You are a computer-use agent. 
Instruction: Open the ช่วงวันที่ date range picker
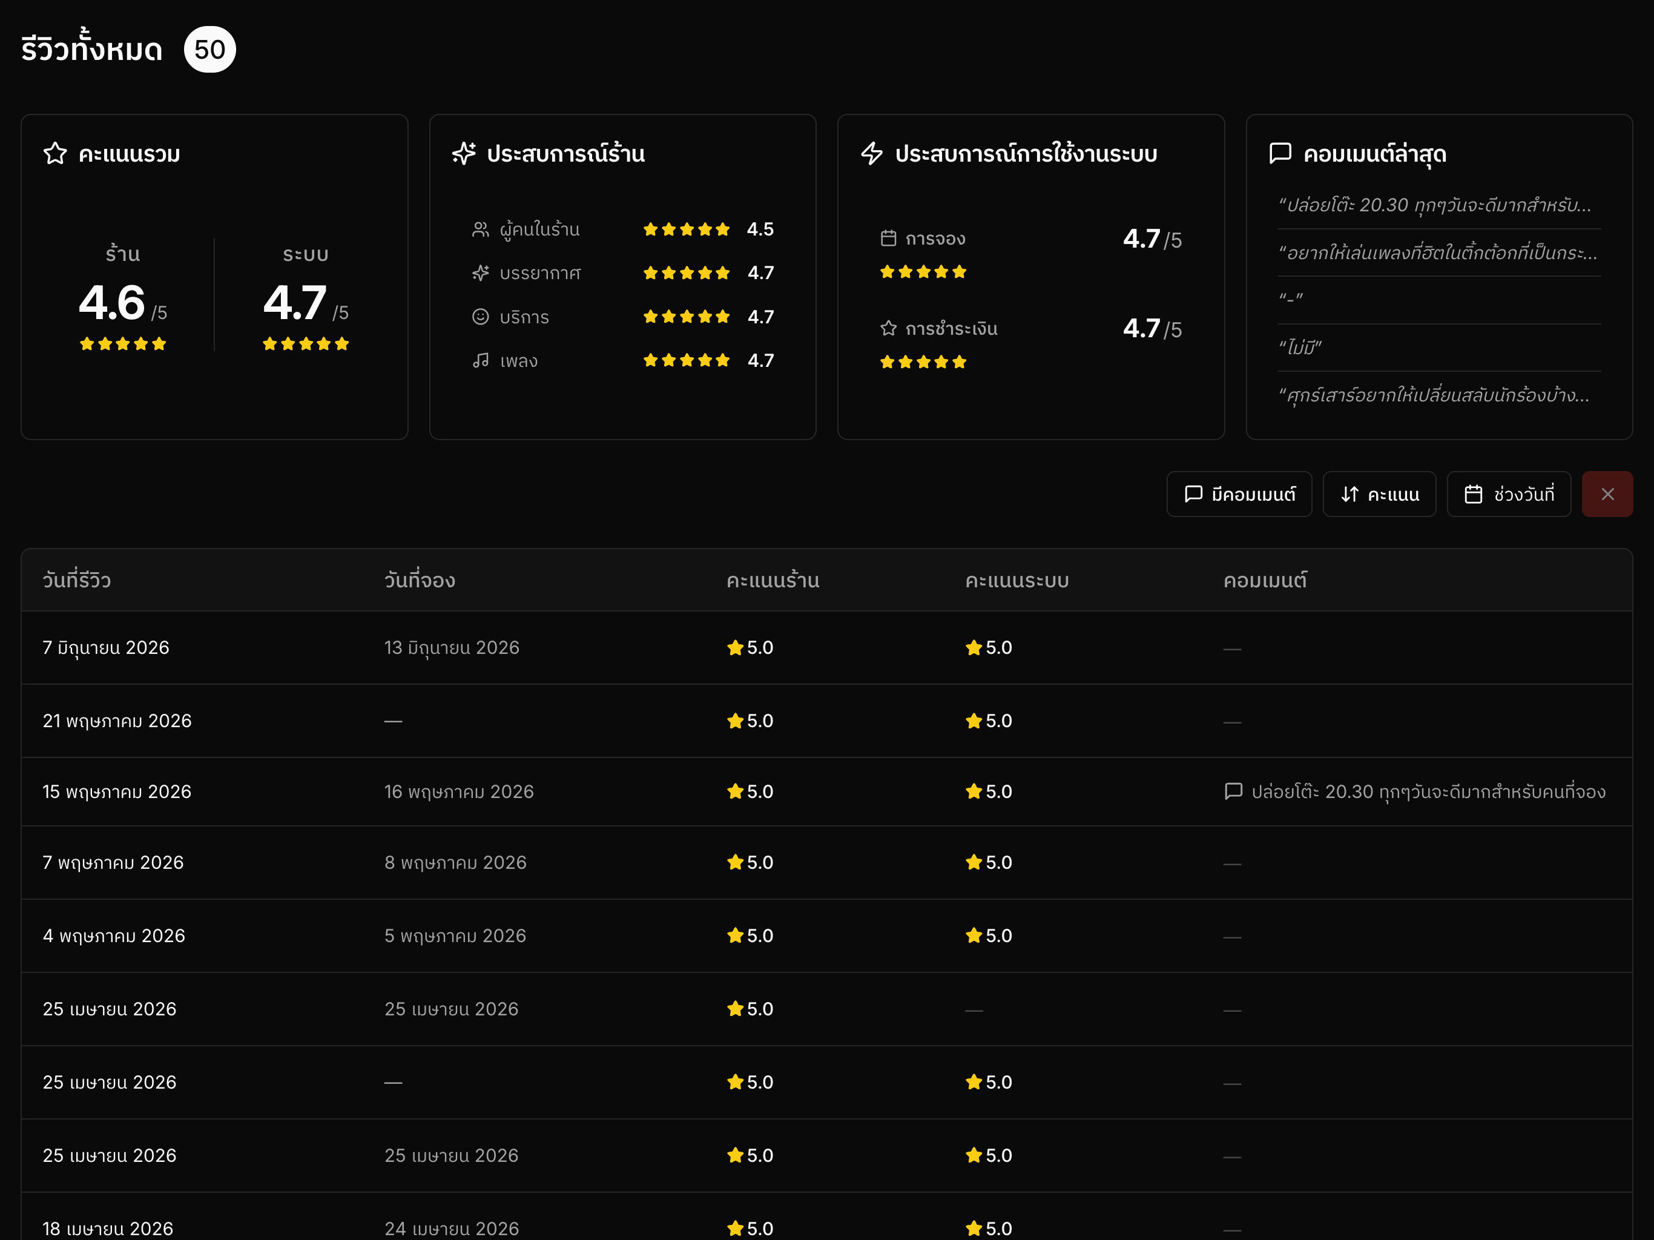(x=1508, y=494)
